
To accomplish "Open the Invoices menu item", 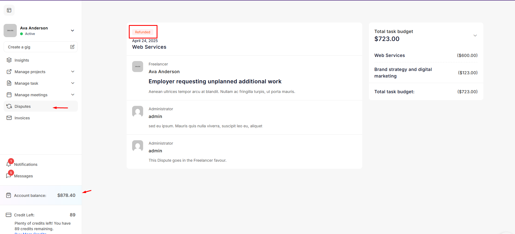I will pyautogui.click(x=22, y=118).
